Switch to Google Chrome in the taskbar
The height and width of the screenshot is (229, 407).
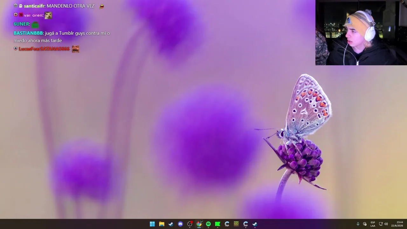pyautogui.click(x=199, y=224)
